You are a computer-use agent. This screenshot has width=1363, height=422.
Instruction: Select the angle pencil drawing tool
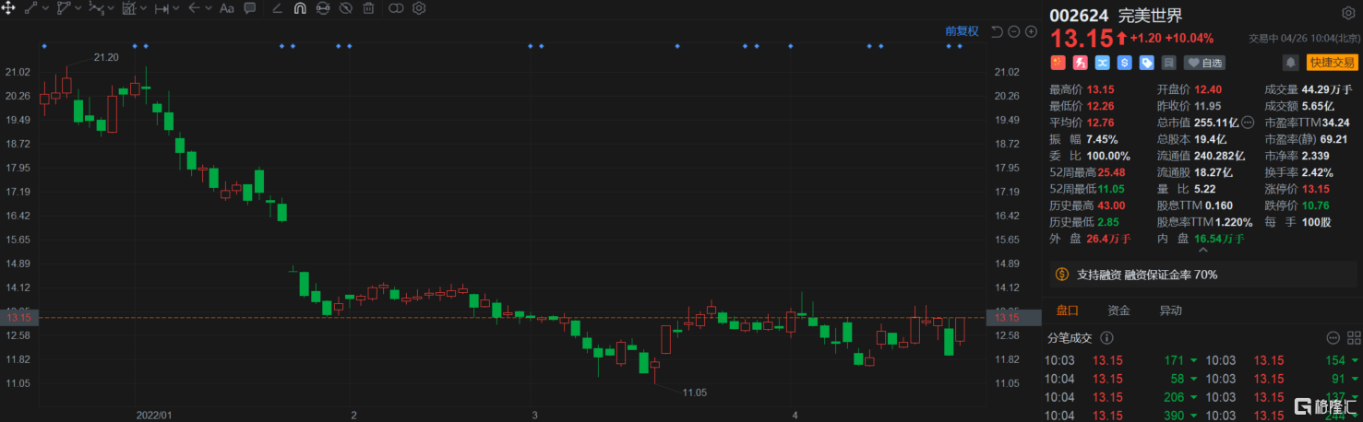[x=277, y=8]
